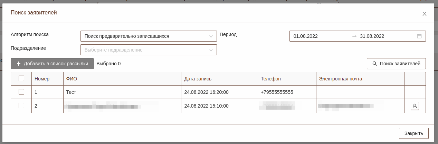Toggle the select-all checkbox in table header
Viewport: 438px width, 144px height.
click(x=21, y=78)
